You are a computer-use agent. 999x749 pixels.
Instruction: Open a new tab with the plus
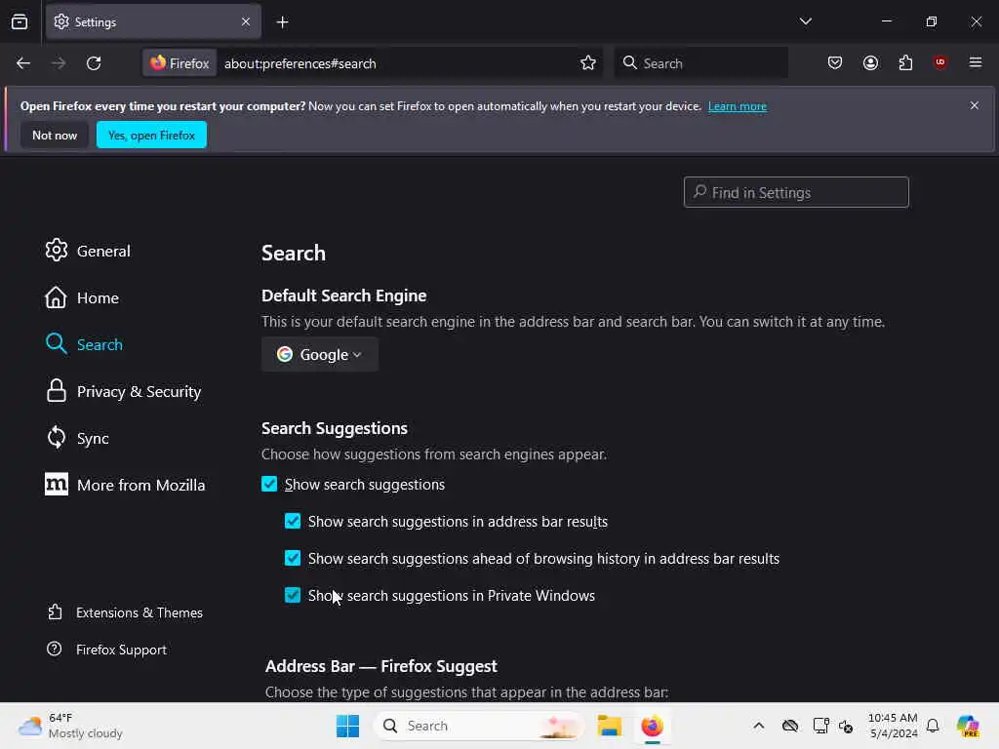pyautogui.click(x=282, y=22)
